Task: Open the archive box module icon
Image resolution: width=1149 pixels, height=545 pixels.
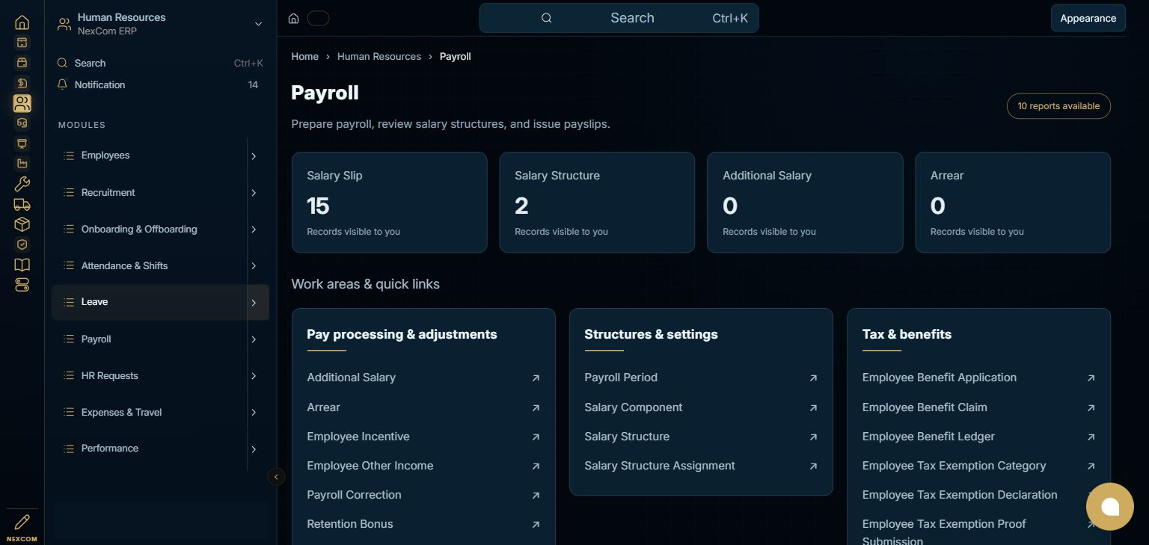Action: (22, 43)
